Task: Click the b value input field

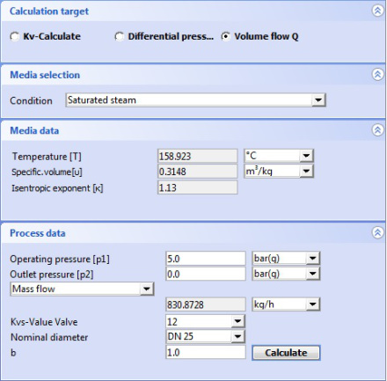Action: (206, 352)
